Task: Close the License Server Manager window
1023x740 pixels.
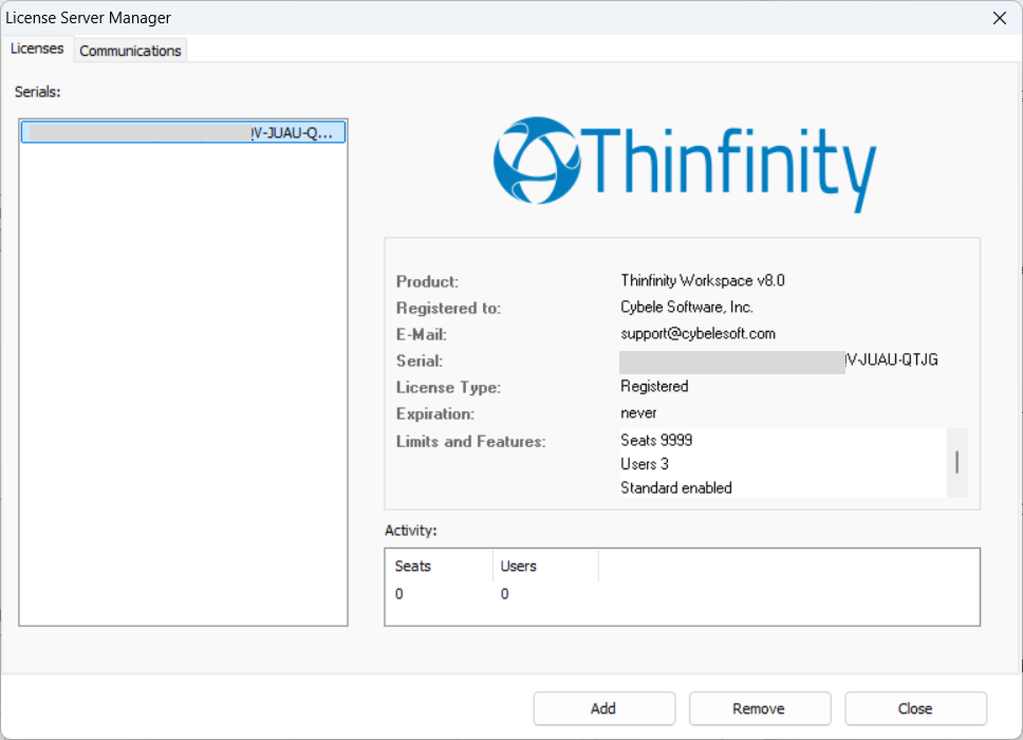Action: (999, 18)
